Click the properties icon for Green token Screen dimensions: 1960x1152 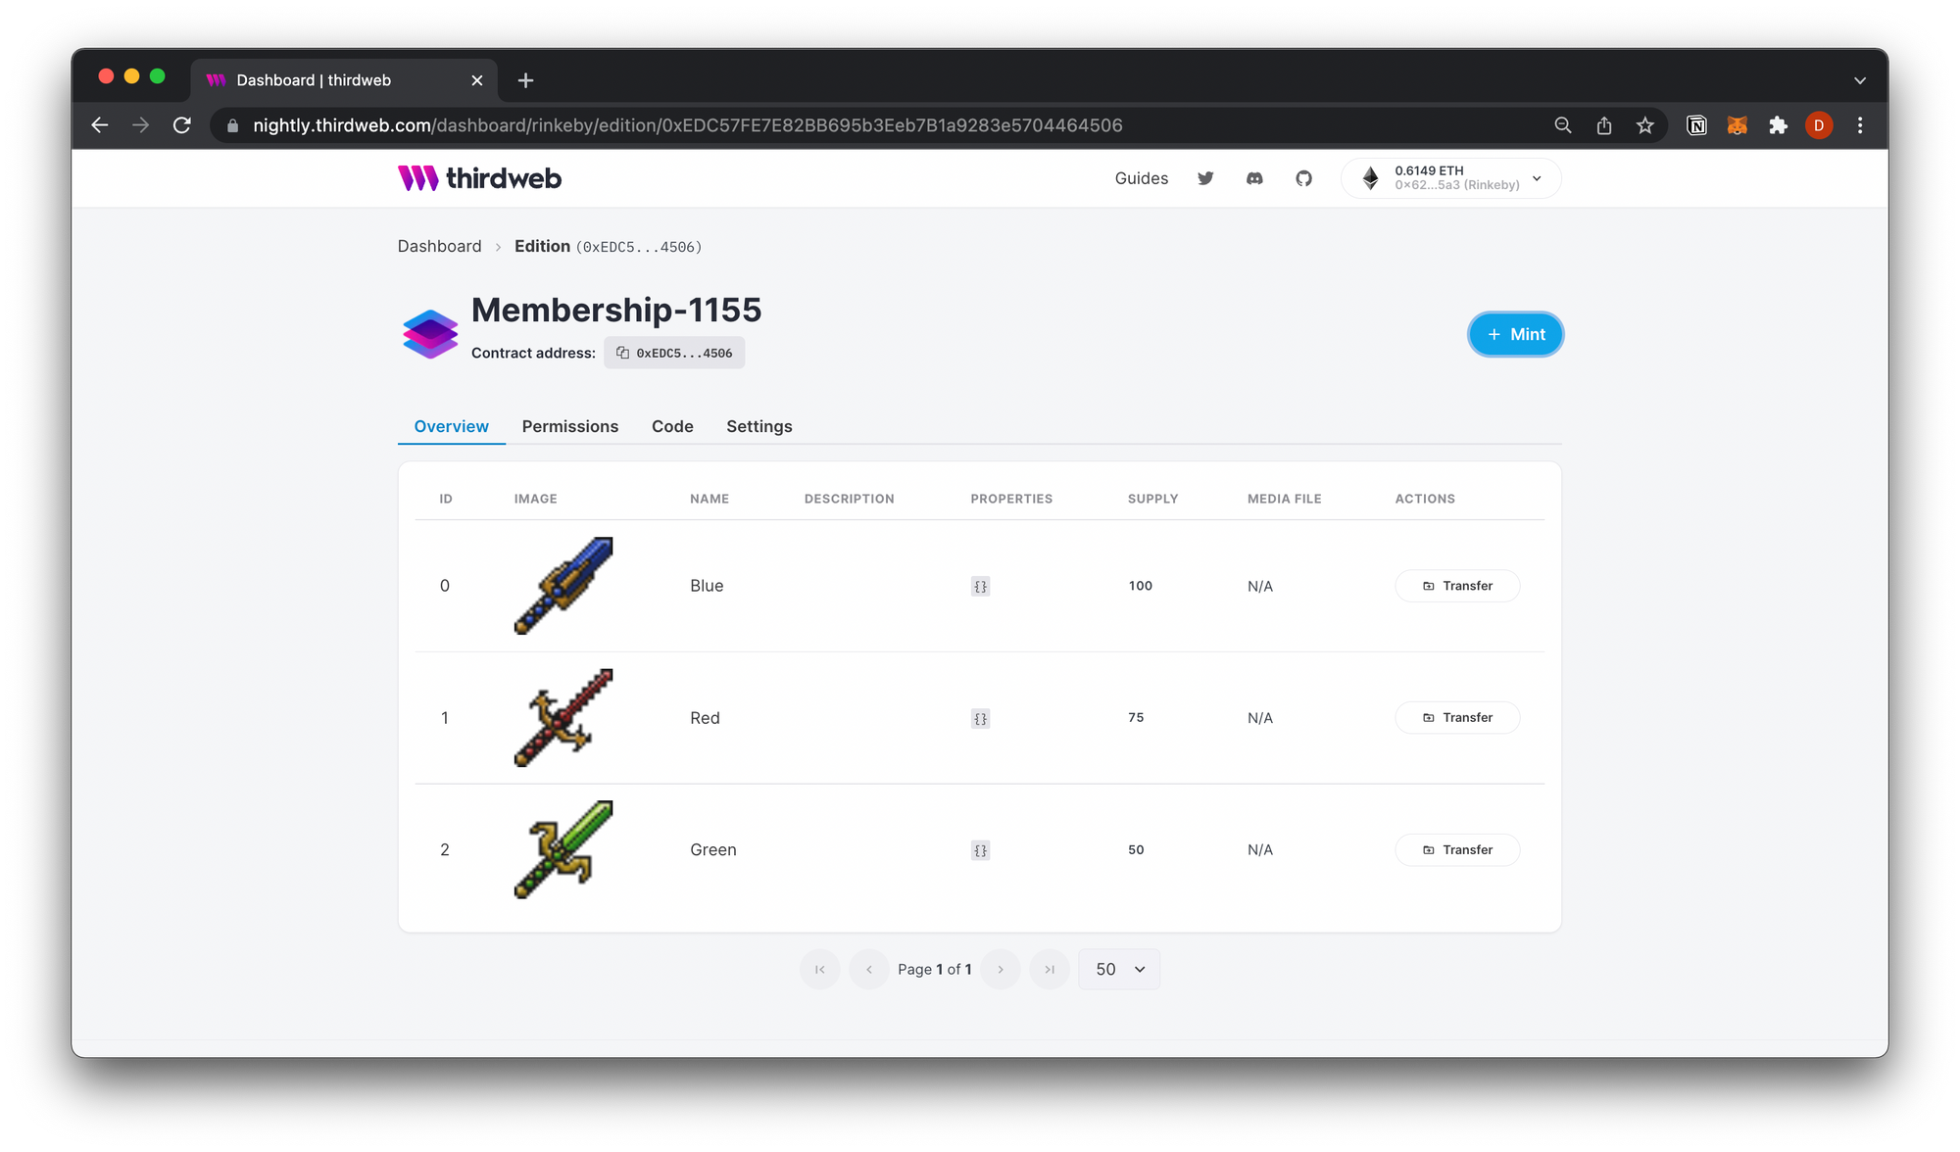(979, 850)
